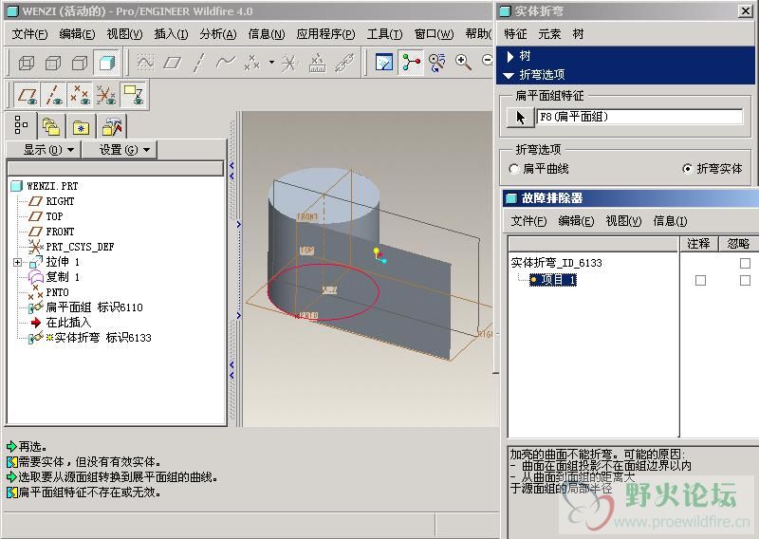The image size is (759, 539).
Task: Create a datum point
Action: pyautogui.click(x=252, y=63)
